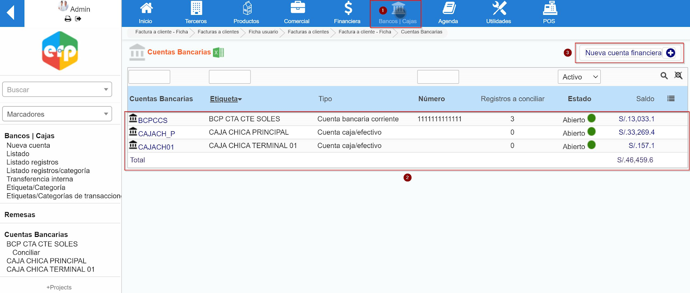Collapse the sidebar with the back arrow
The height and width of the screenshot is (293, 690).
tap(12, 13)
